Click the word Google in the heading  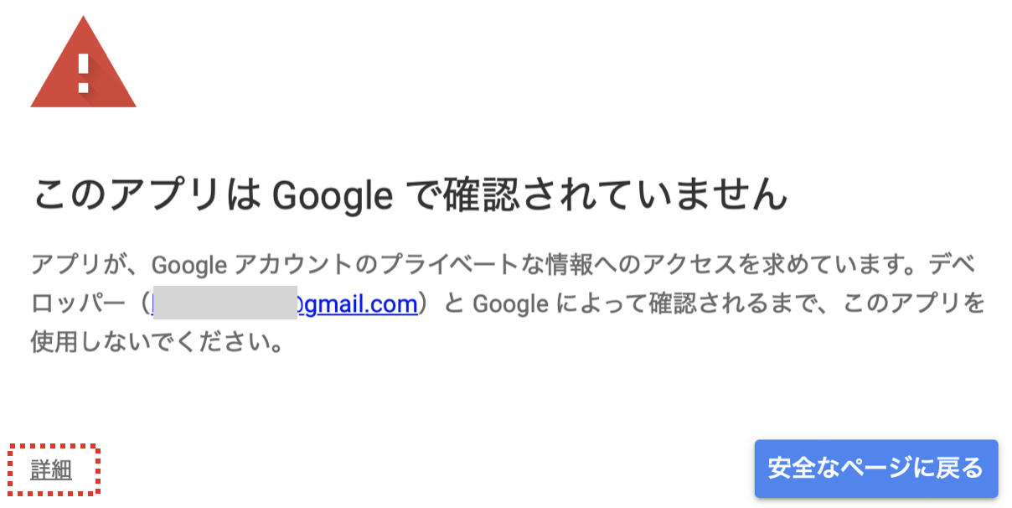point(333,196)
